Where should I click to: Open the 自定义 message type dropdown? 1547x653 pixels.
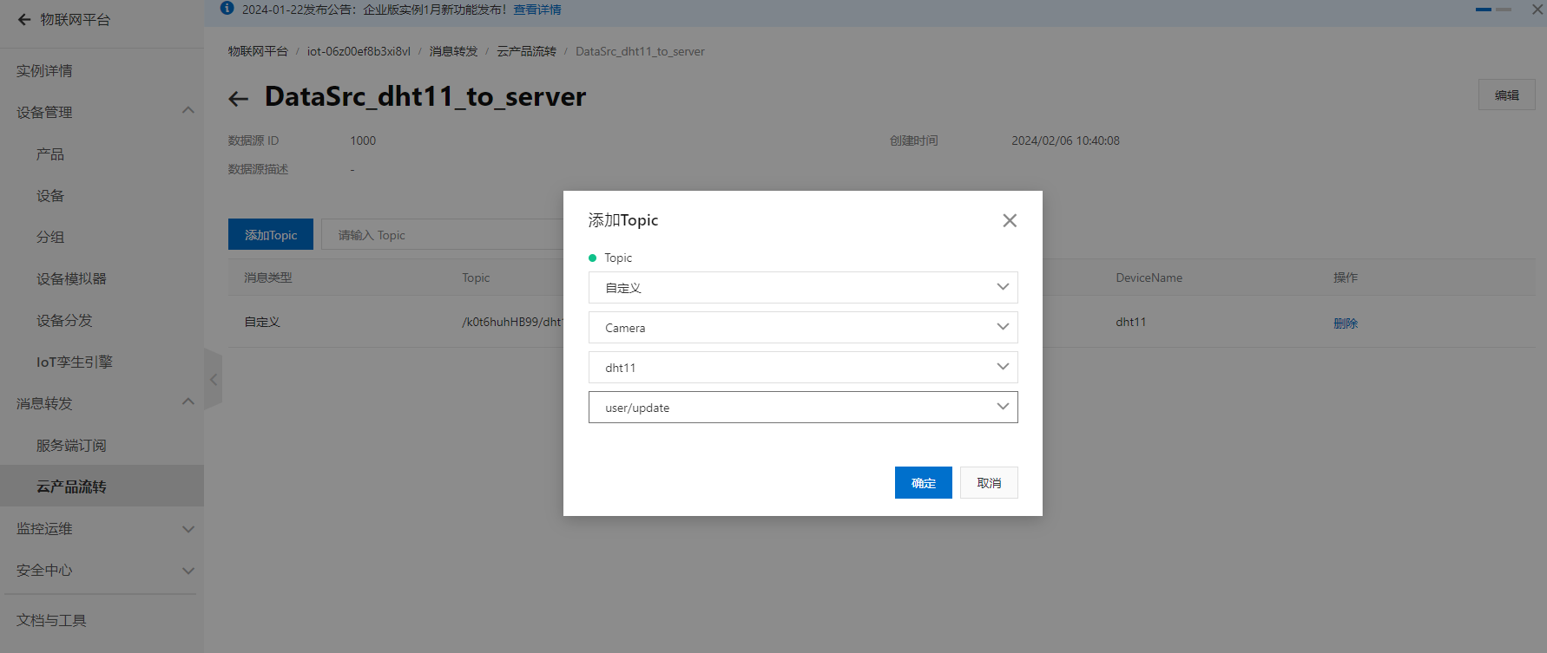point(803,288)
